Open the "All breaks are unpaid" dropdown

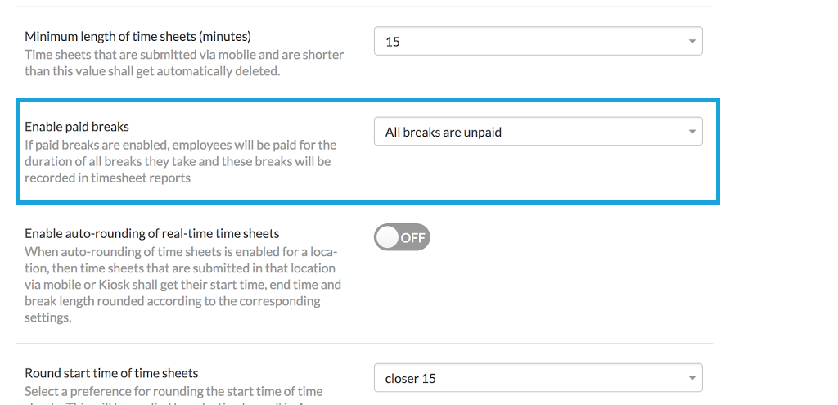537,132
